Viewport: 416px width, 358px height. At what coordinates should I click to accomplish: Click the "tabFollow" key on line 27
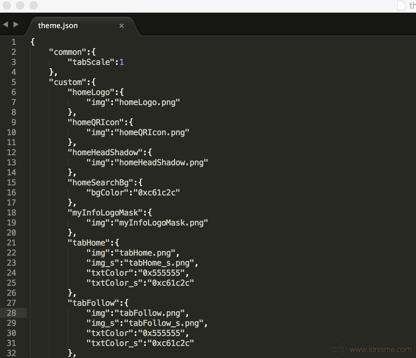pyautogui.click(x=93, y=303)
